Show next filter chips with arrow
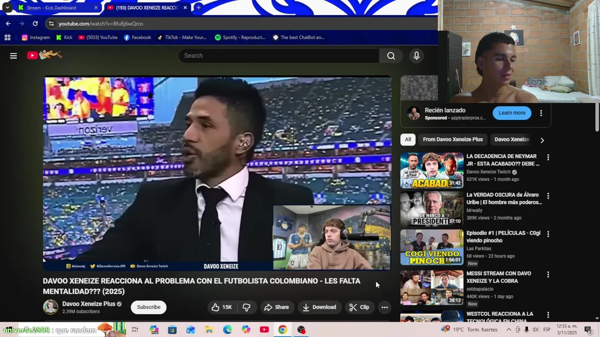Viewport: 600px width, 337px height. click(x=542, y=140)
